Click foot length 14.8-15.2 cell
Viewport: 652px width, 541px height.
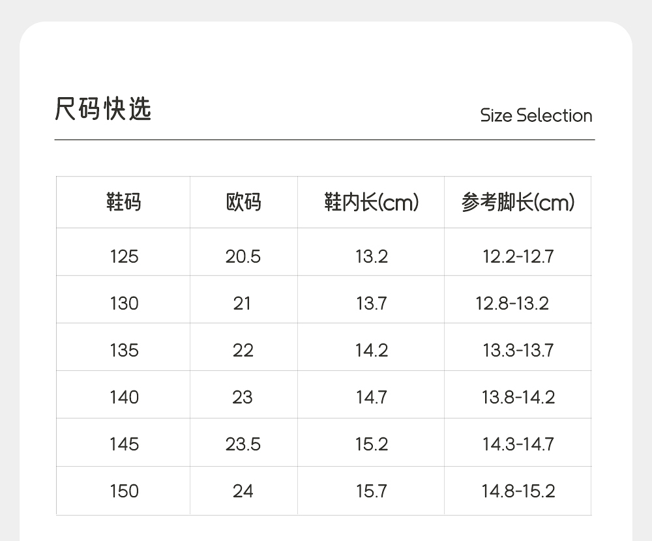pyautogui.click(x=518, y=491)
